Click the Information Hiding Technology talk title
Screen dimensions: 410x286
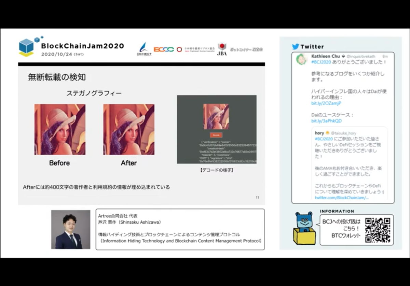click(181, 241)
